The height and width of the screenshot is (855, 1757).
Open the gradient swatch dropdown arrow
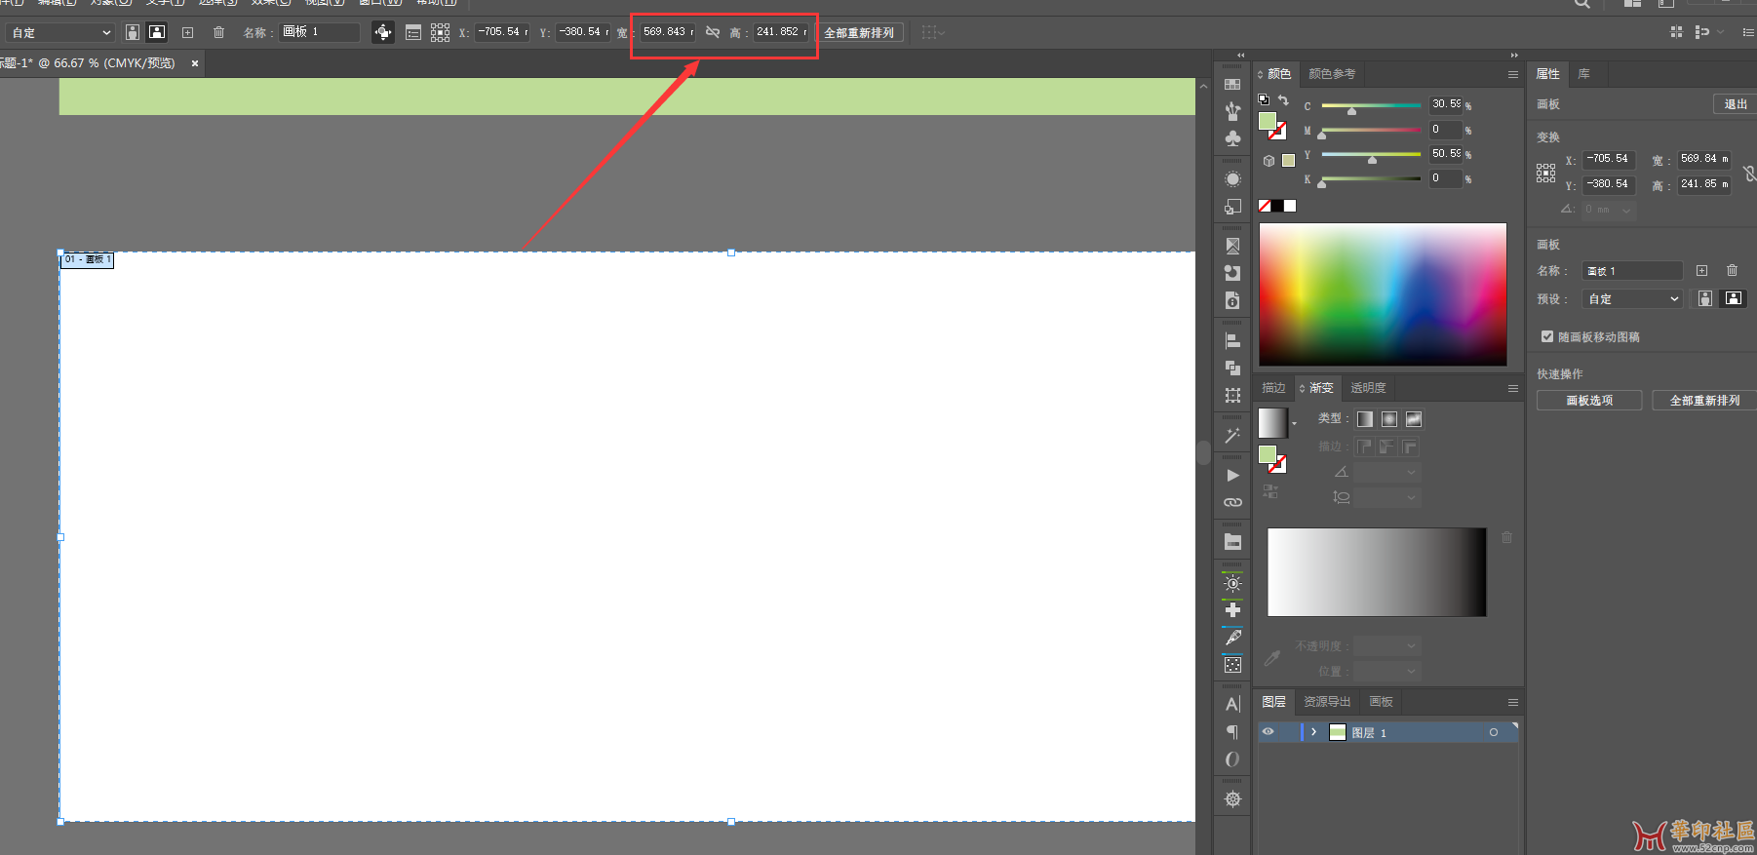(x=1295, y=424)
